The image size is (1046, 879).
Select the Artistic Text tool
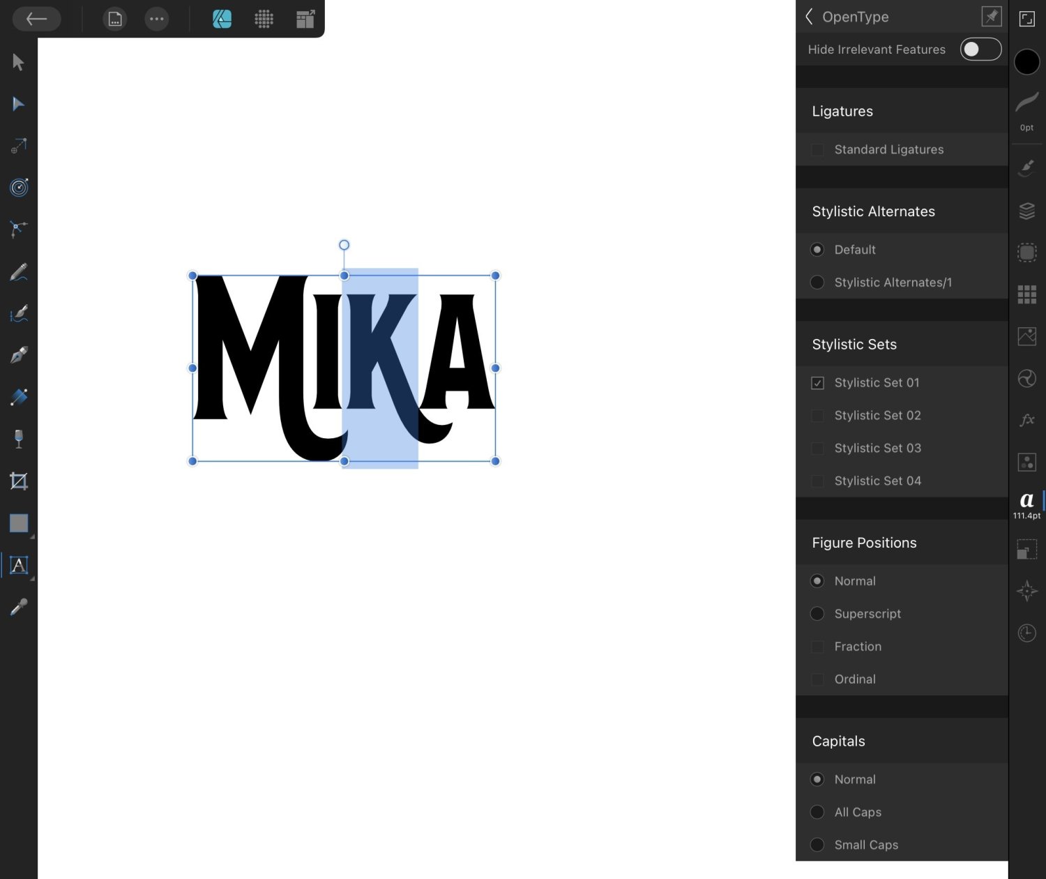[19, 565]
